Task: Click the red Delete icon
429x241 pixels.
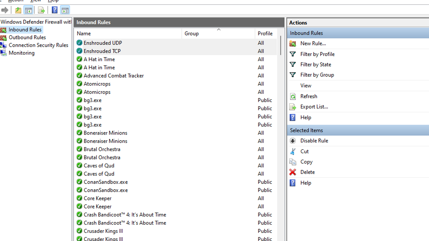Action: [293, 172]
